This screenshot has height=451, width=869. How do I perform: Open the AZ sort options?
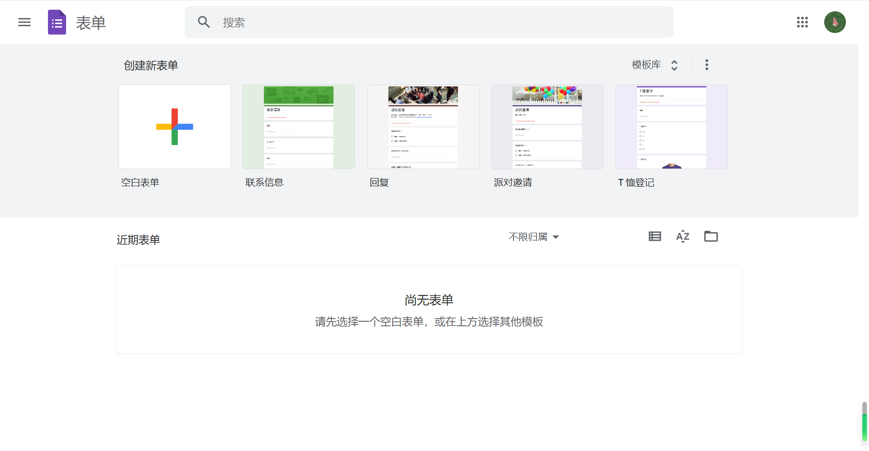683,236
